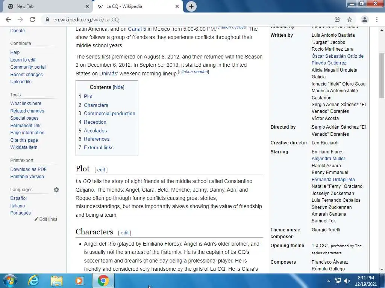This screenshot has height=288, width=385.
Task: Switch to the Español language version
Action: pyautogui.click(x=18, y=198)
